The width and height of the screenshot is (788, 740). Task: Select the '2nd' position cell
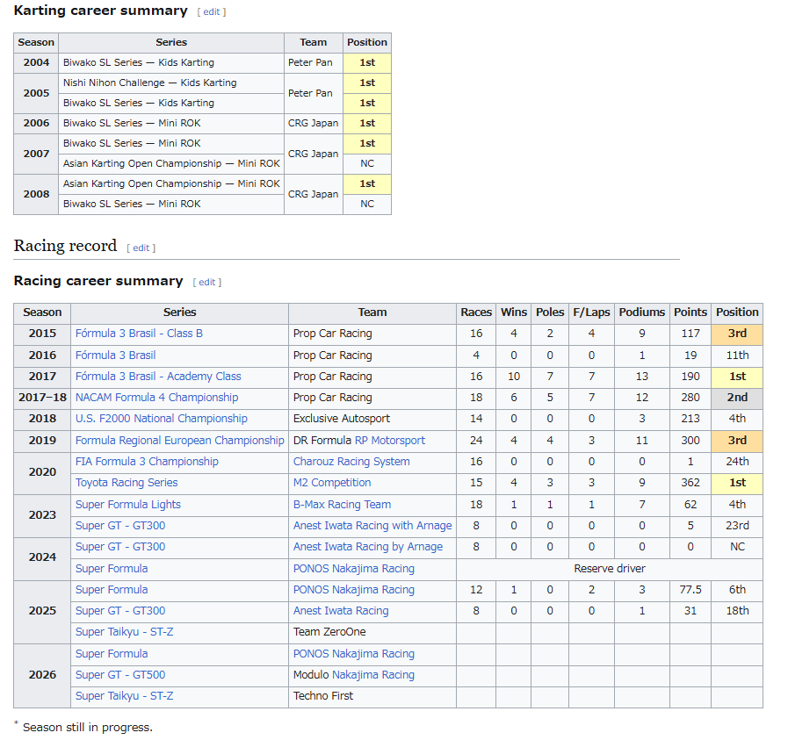click(737, 398)
